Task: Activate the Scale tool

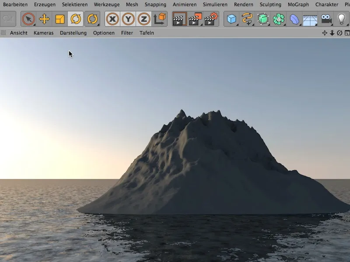Action: click(x=60, y=19)
